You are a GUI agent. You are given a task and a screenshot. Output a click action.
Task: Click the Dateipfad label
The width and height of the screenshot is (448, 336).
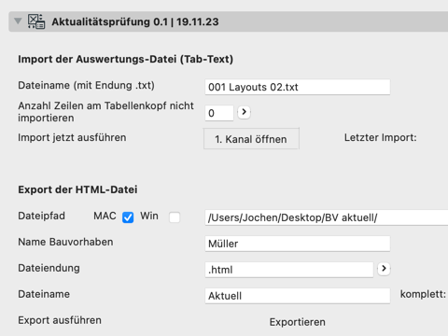[41, 216]
